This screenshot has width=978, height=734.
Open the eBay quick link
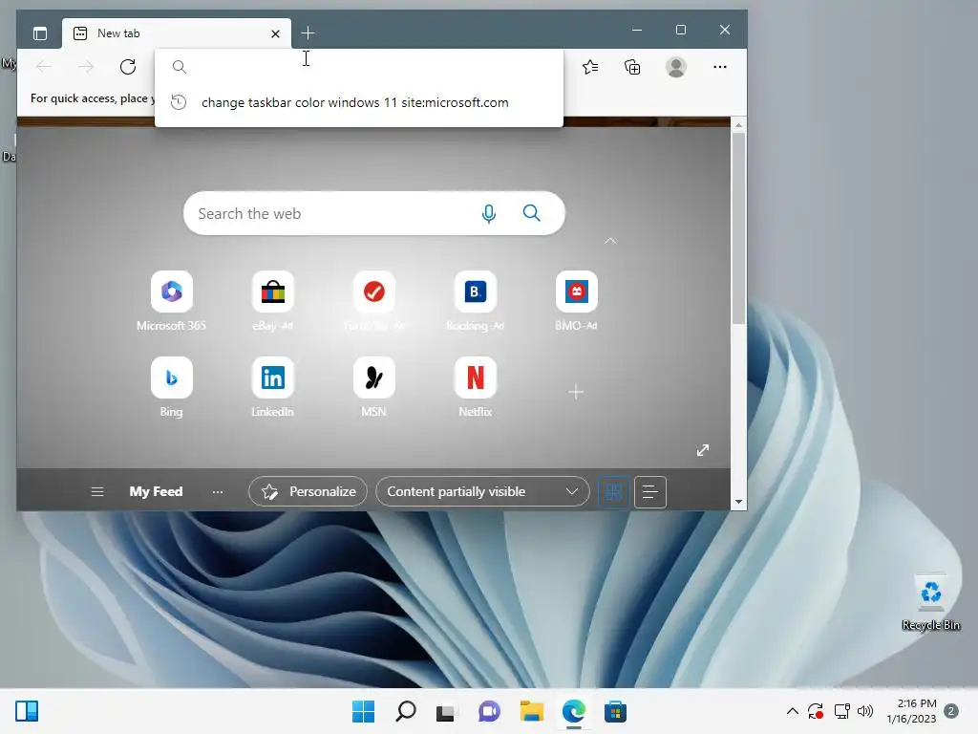(272, 300)
